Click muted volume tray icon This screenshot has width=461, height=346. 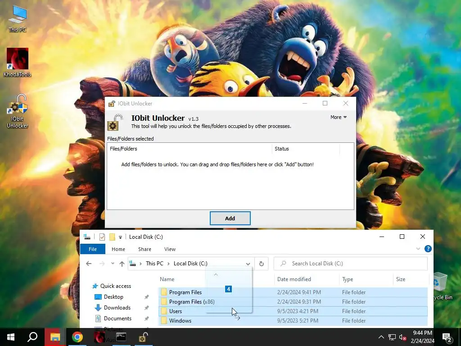click(x=403, y=337)
